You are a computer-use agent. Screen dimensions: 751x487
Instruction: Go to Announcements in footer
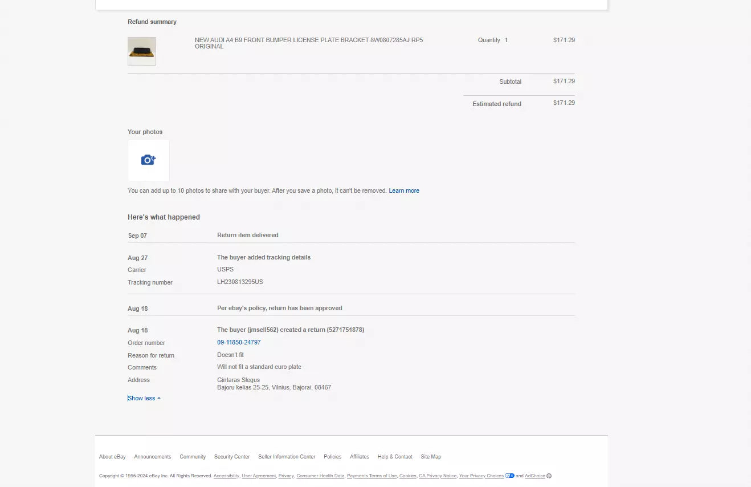pyautogui.click(x=152, y=457)
